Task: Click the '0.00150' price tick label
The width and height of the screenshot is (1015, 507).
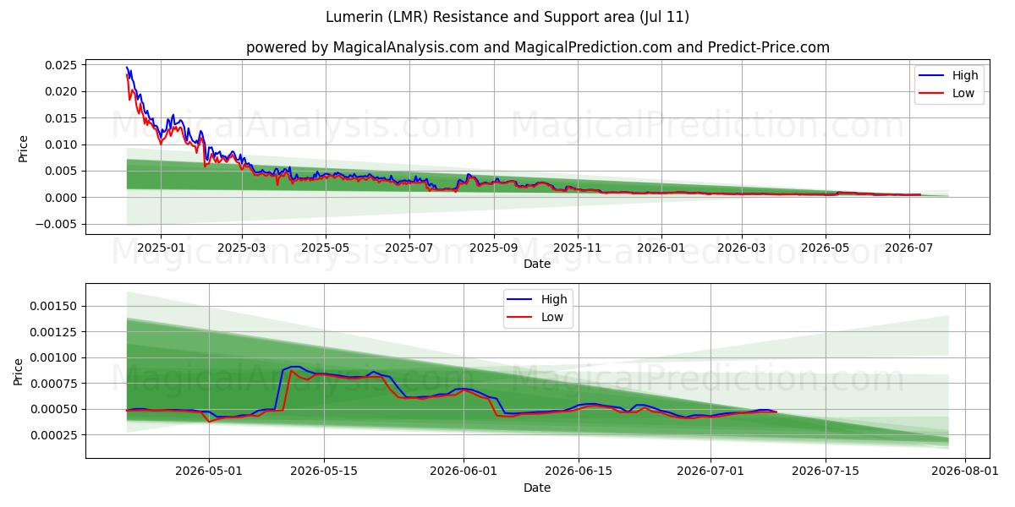Action: point(55,306)
